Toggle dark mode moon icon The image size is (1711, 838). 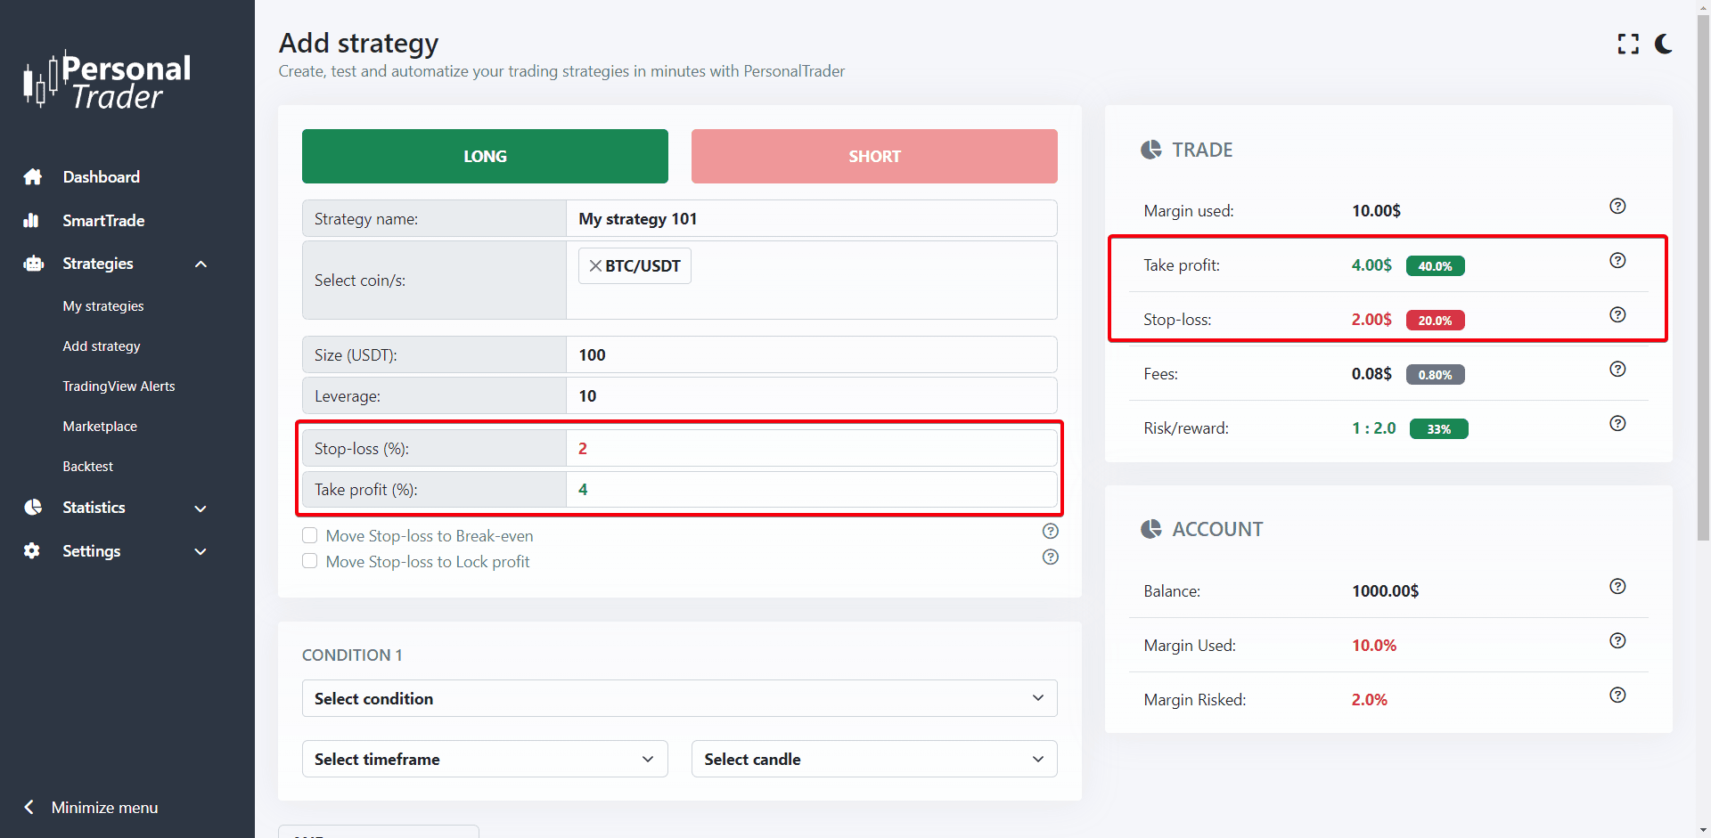click(x=1663, y=44)
